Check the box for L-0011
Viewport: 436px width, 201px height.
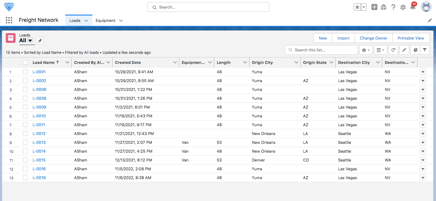coord(25,125)
